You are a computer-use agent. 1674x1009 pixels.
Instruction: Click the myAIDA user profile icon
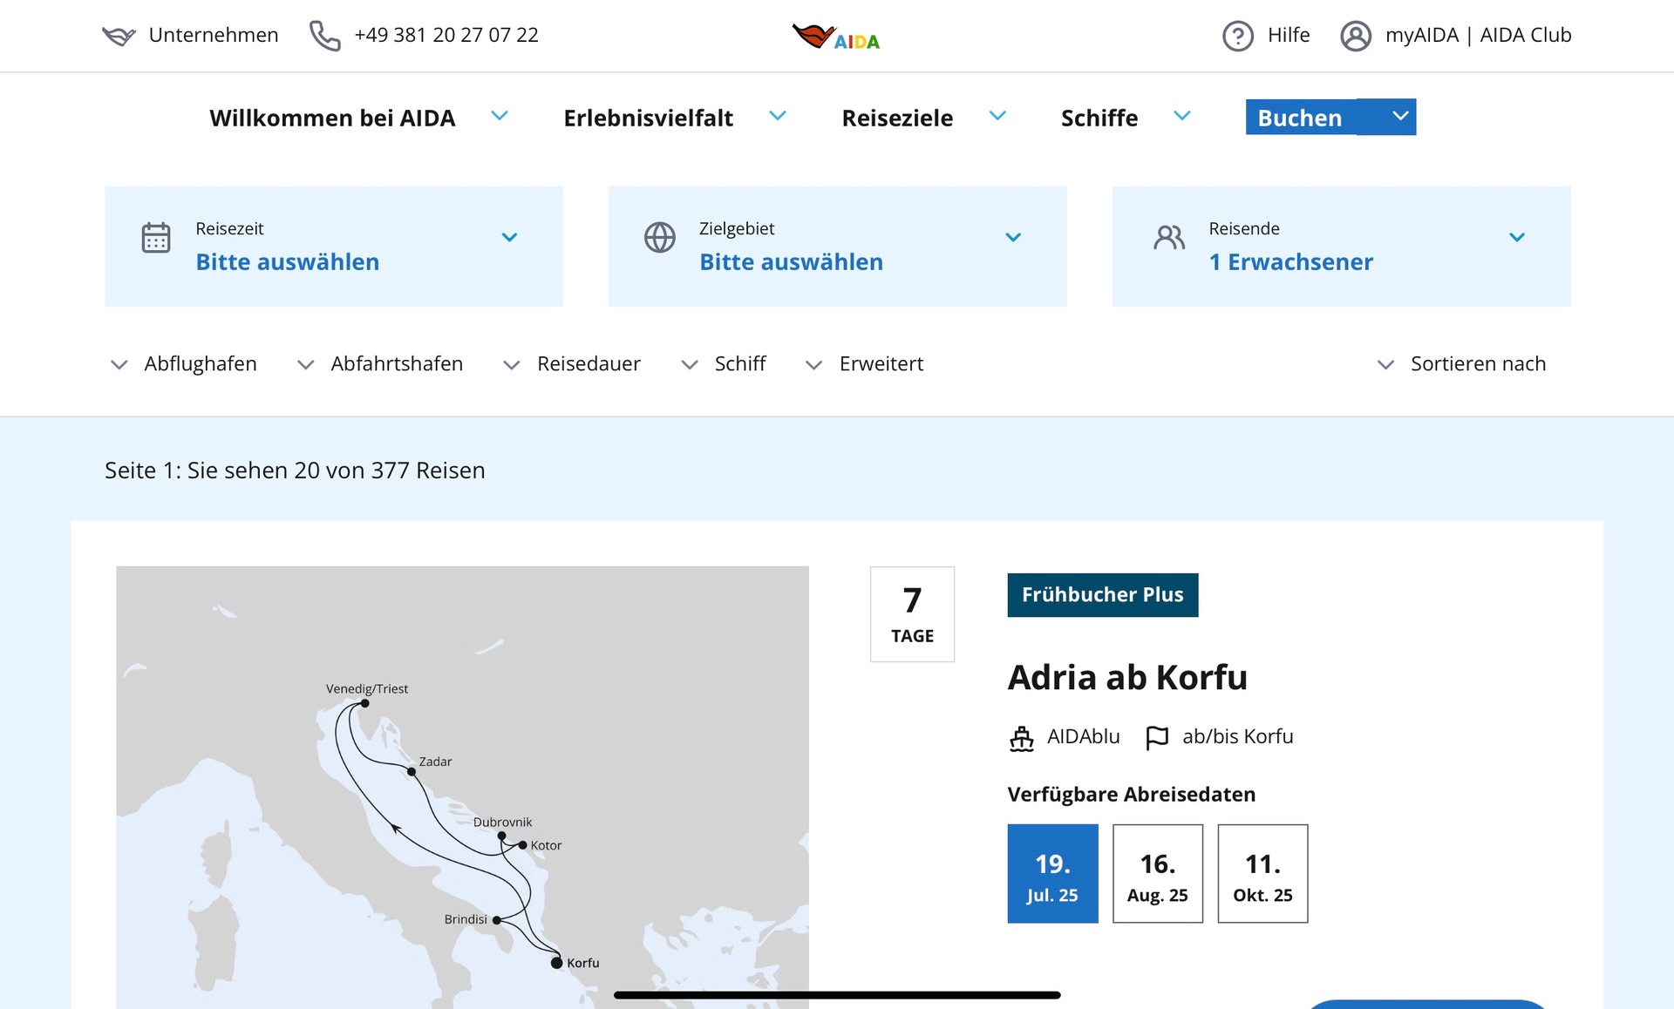(1356, 36)
